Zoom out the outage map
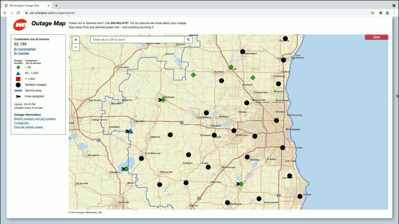 (x=76, y=47)
